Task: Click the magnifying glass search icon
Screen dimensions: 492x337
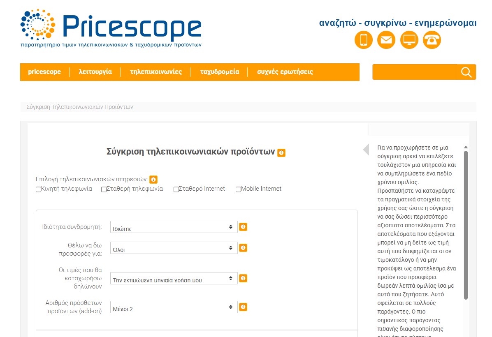Action: (466, 72)
